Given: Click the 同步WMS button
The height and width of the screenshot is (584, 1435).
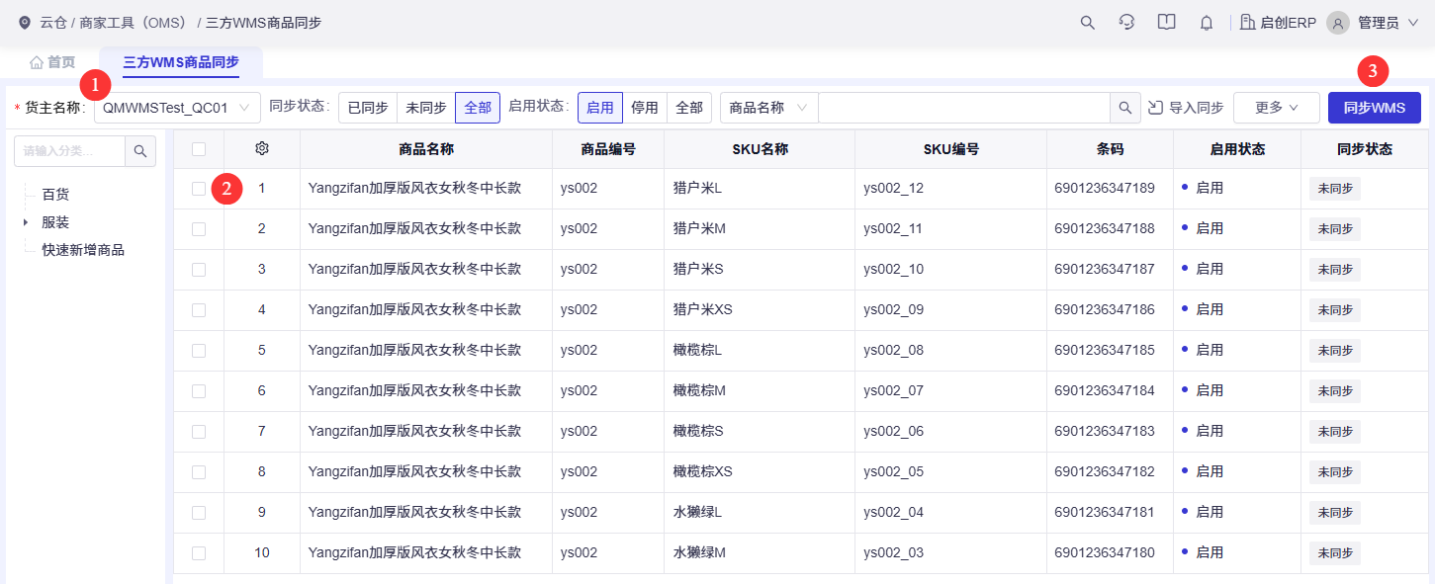Looking at the screenshot, I should pyautogui.click(x=1375, y=108).
